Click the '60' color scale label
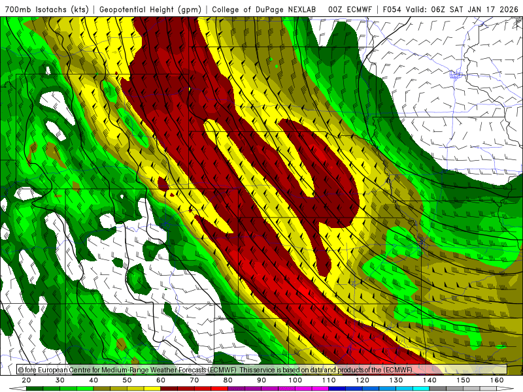This screenshot has width=523, height=392. tap(161, 380)
